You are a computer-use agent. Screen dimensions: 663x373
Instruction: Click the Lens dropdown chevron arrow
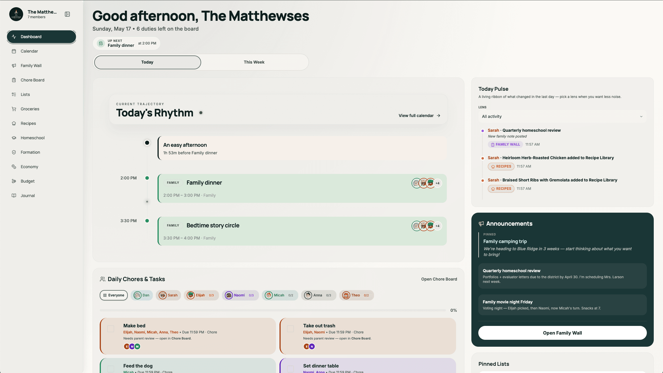[x=641, y=117]
